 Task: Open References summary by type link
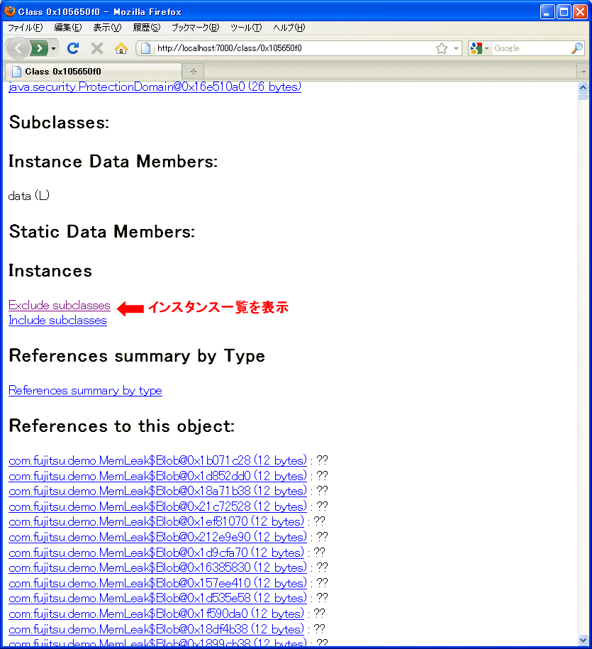(x=85, y=390)
